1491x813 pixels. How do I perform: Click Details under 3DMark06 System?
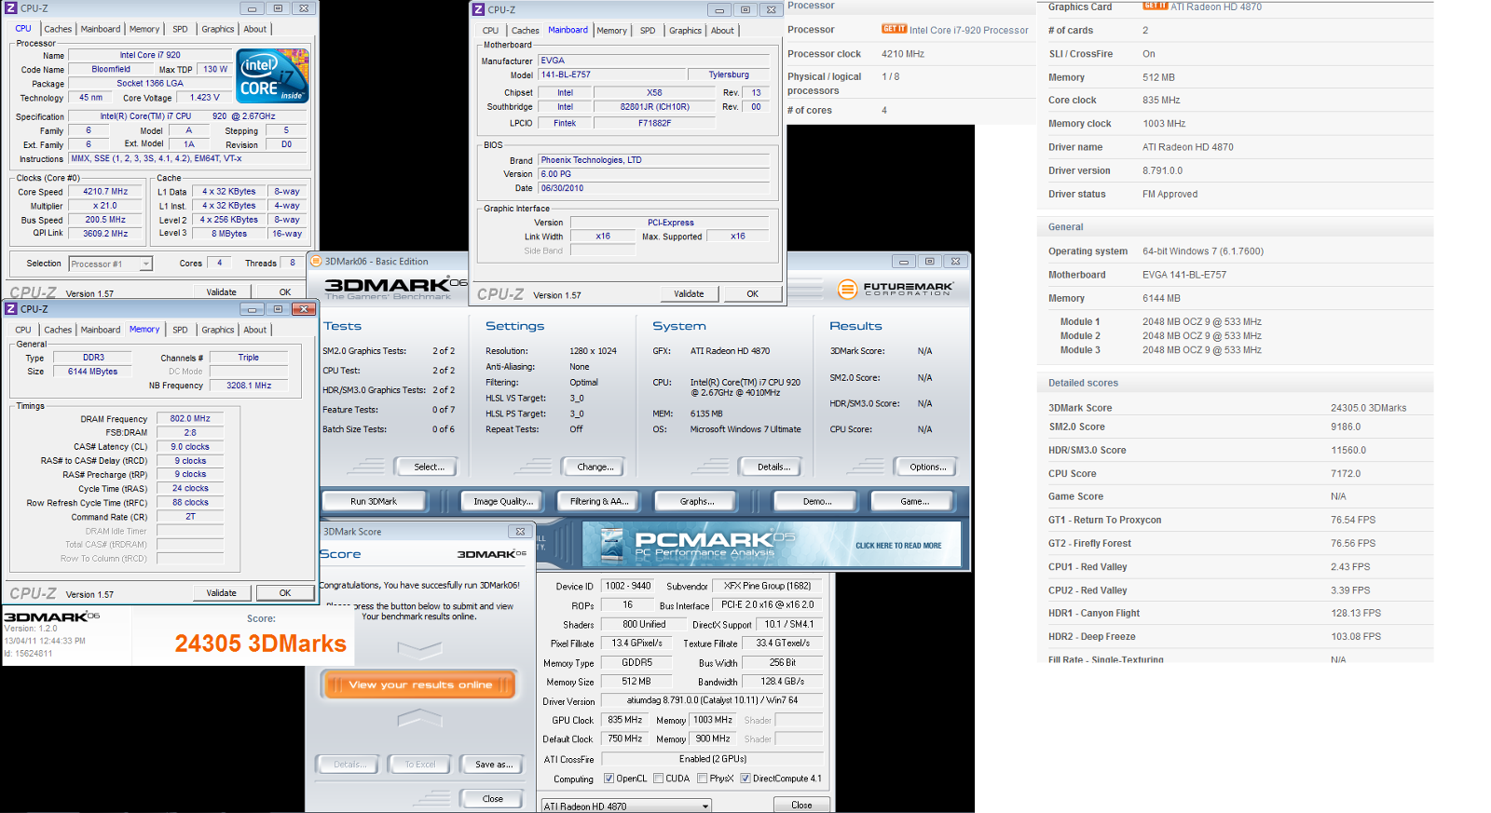773,467
